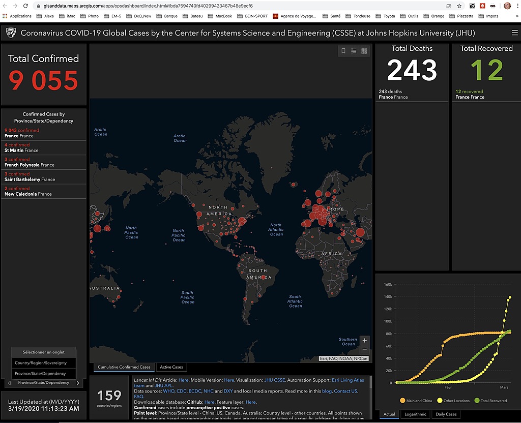Select the France 9 043 confirmed row
Image resolution: width=521 pixels, height=423 pixels.
[44, 133]
